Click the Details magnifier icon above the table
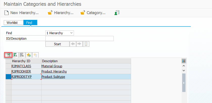Image resolution: width=212 pixels, height=103 pixels. pos(9,55)
